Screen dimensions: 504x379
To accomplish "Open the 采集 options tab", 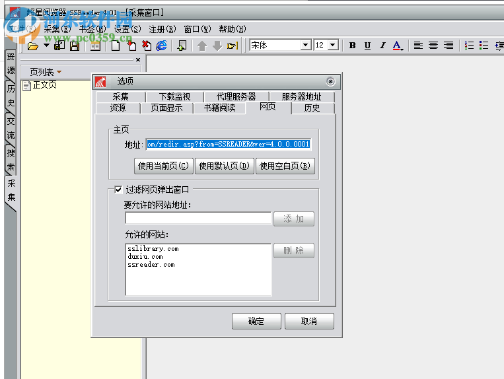I will coord(120,96).
